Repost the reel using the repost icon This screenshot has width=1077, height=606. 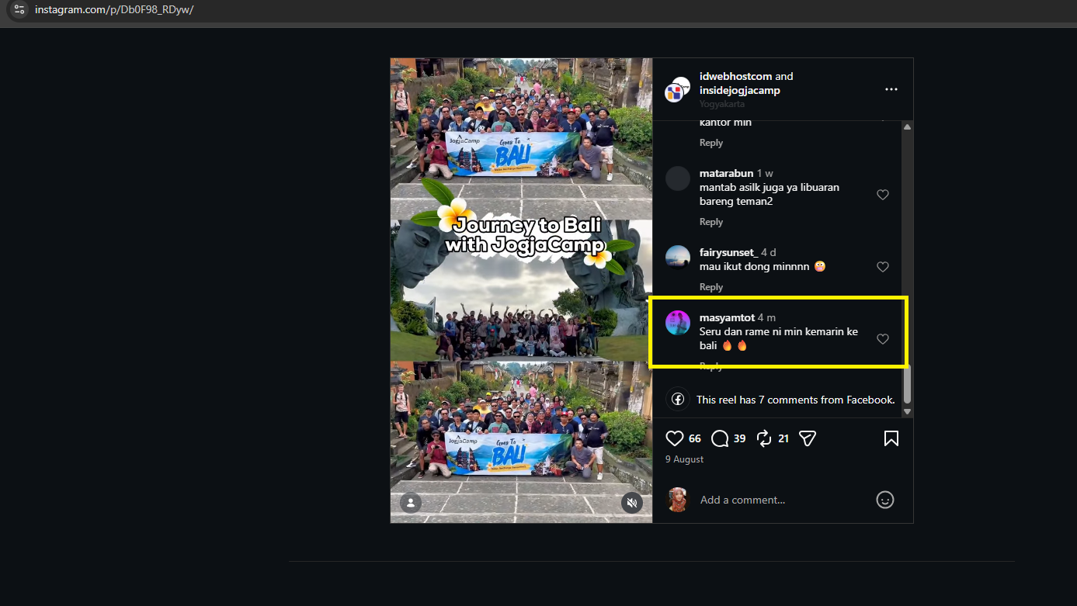click(764, 438)
